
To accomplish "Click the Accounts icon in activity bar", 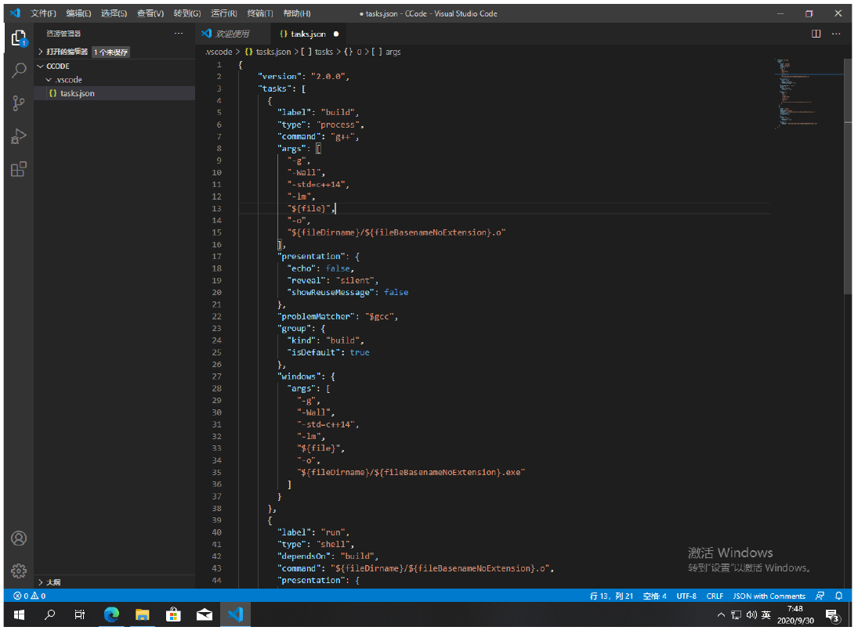I will pyautogui.click(x=19, y=539).
